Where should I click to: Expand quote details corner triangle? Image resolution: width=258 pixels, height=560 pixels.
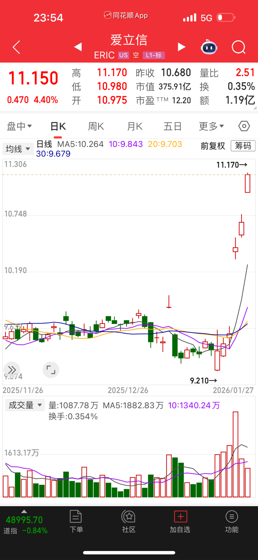pyautogui.click(x=255, y=108)
